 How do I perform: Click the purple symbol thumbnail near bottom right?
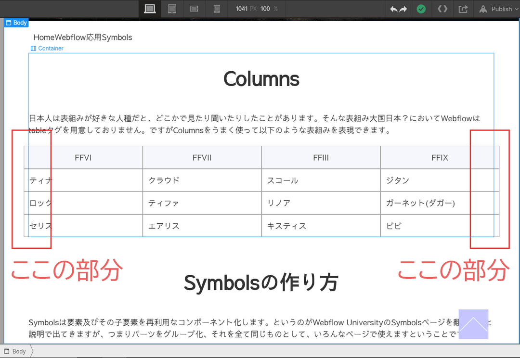click(474, 325)
